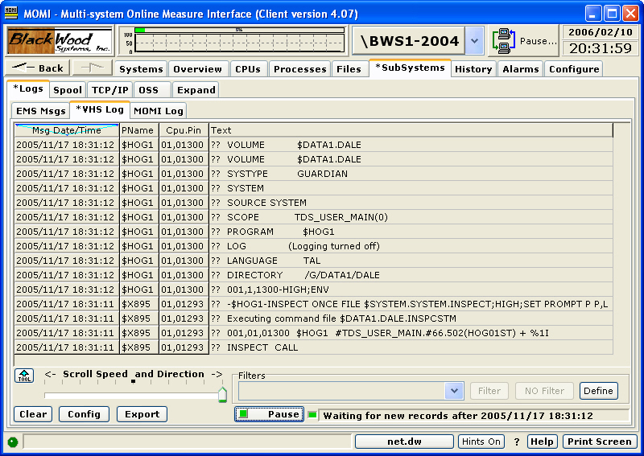
Task: Click the forward navigation arrow button
Action: tap(92, 68)
